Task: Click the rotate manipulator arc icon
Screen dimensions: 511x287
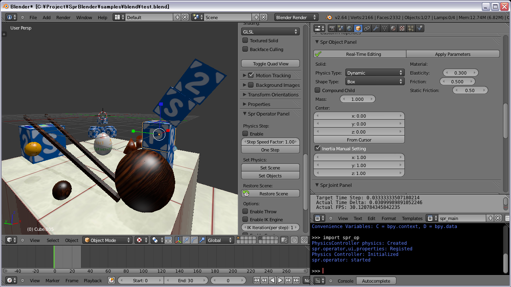Action: coord(194,240)
